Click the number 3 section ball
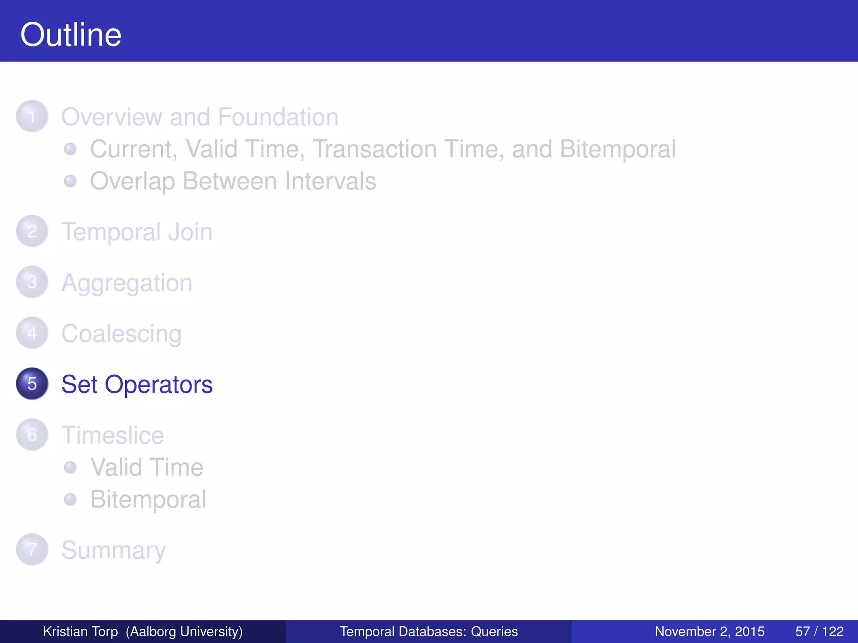Viewport: 858px width, 643px height. 32,282
